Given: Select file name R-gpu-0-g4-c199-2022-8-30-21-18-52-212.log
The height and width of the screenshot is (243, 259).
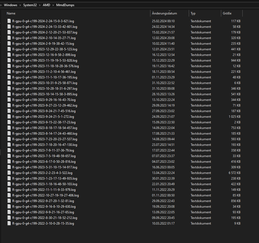Looking at the screenshot, I should click(45, 218).
